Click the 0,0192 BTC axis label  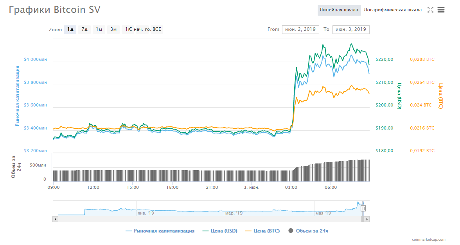click(x=422, y=151)
